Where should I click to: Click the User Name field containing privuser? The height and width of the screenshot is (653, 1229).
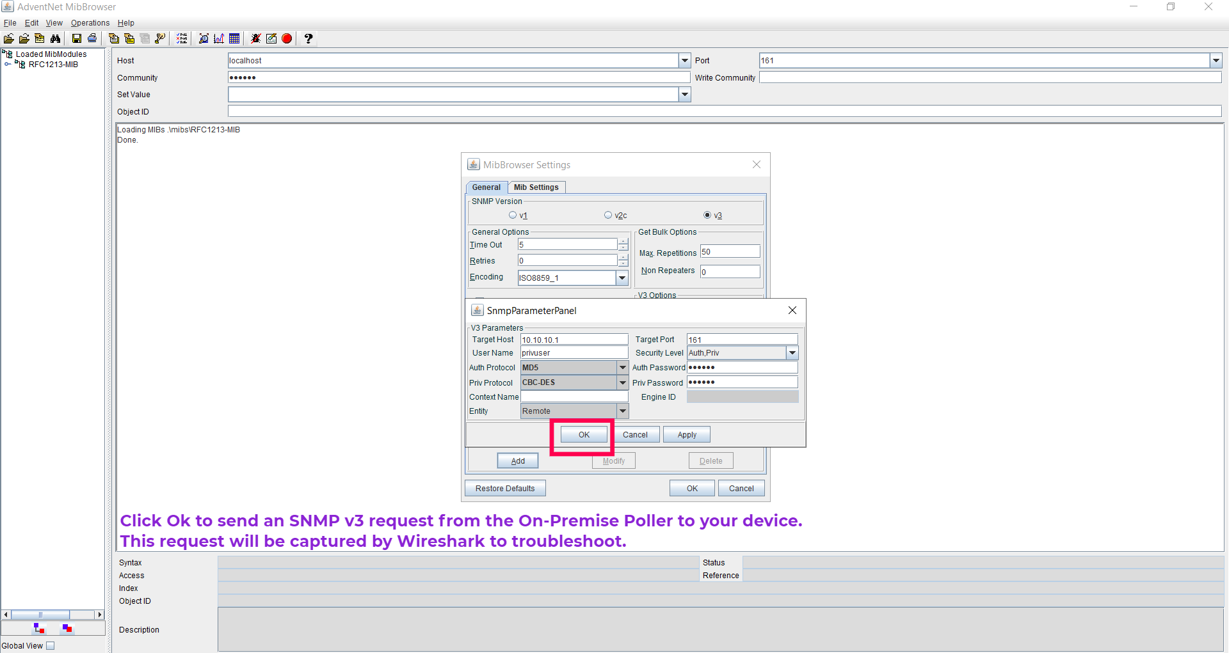click(x=574, y=353)
